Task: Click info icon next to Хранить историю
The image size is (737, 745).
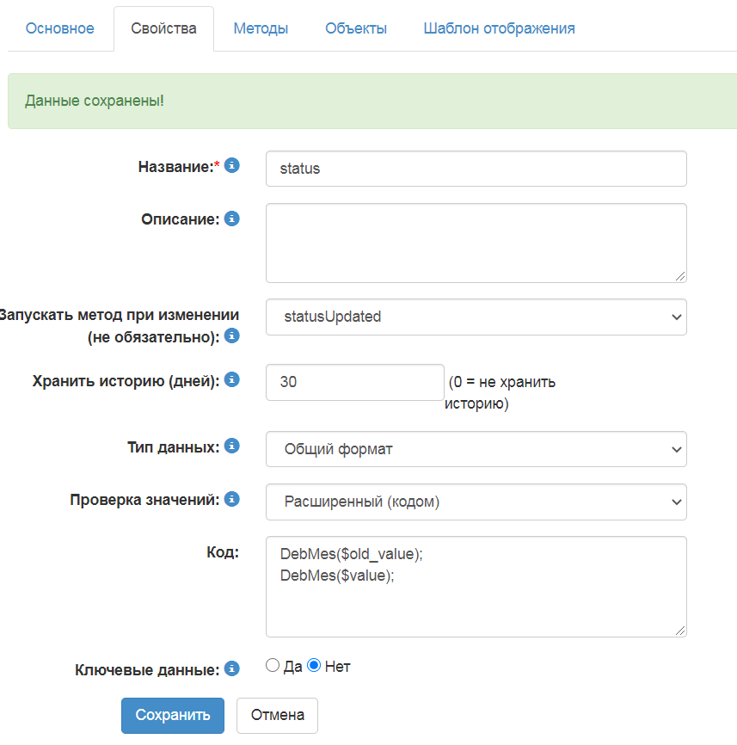Action: point(231,379)
